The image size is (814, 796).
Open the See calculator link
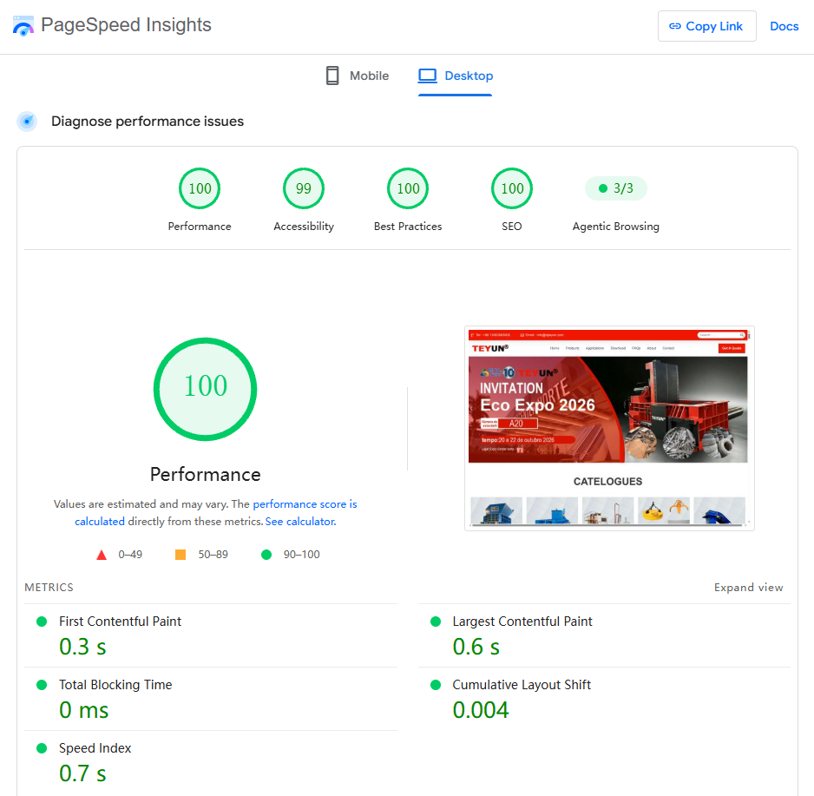pyautogui.click(x=300, y=522)
